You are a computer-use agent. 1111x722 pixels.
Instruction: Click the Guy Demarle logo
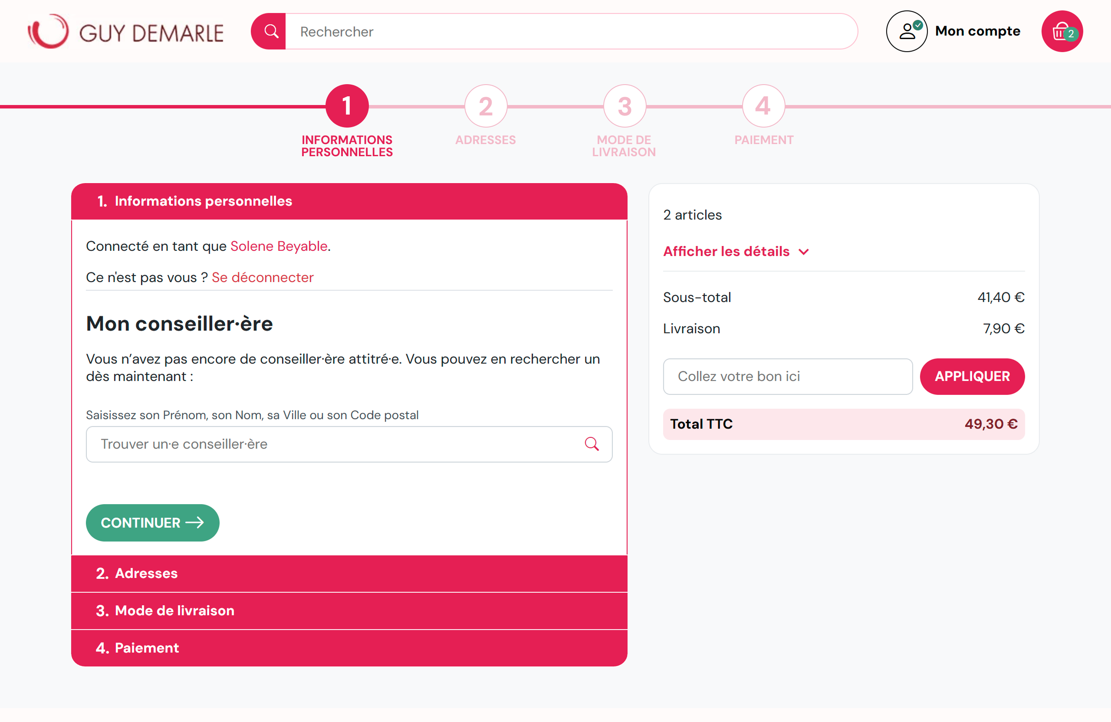pyautogui.click(x=126, y=32)
